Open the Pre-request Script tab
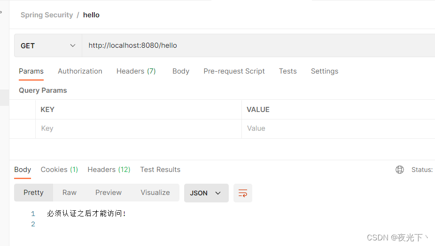Screen dimensions: 435x246 [x=234, y=71]
